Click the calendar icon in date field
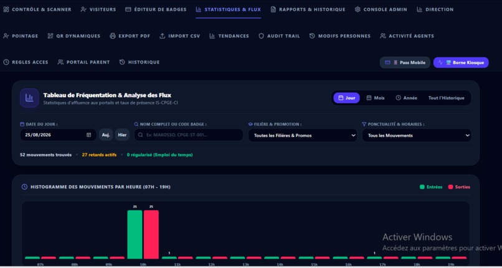Screen dimensions: 502x268 coord(88,135)
